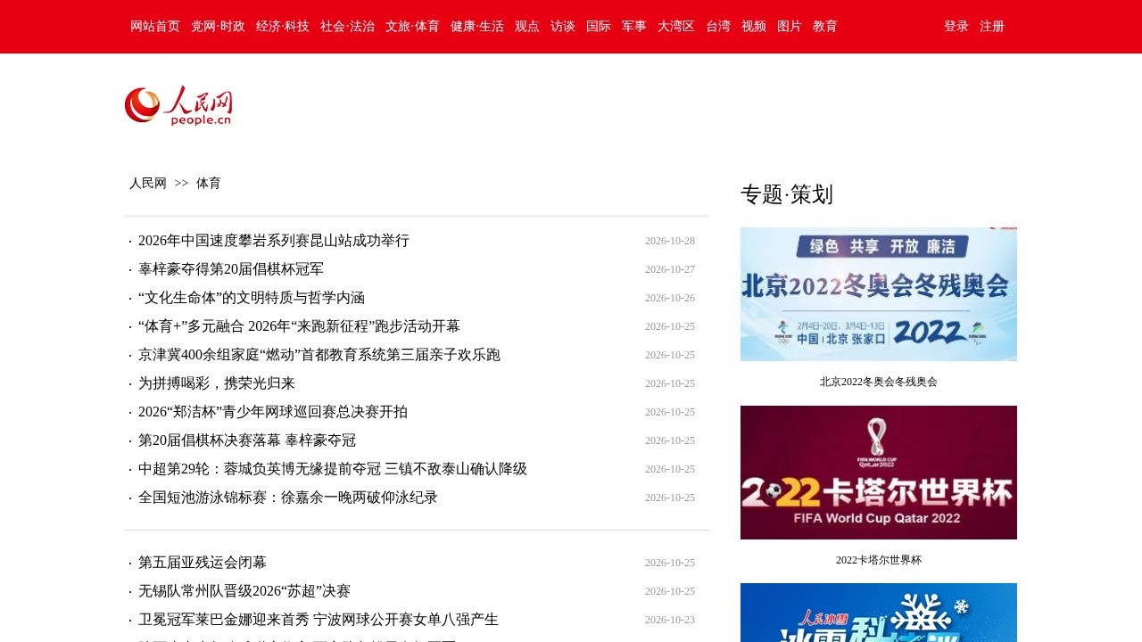Select the 访谈 nav item
Screen dimensions: 1142x642
[x=563, y=27]
